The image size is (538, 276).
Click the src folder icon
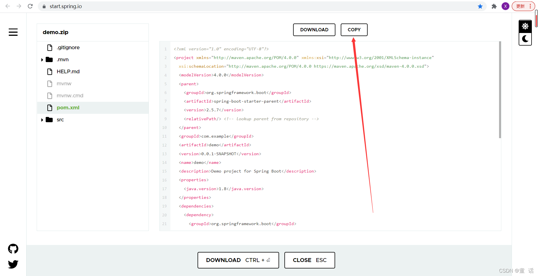[x=49, y=120]
